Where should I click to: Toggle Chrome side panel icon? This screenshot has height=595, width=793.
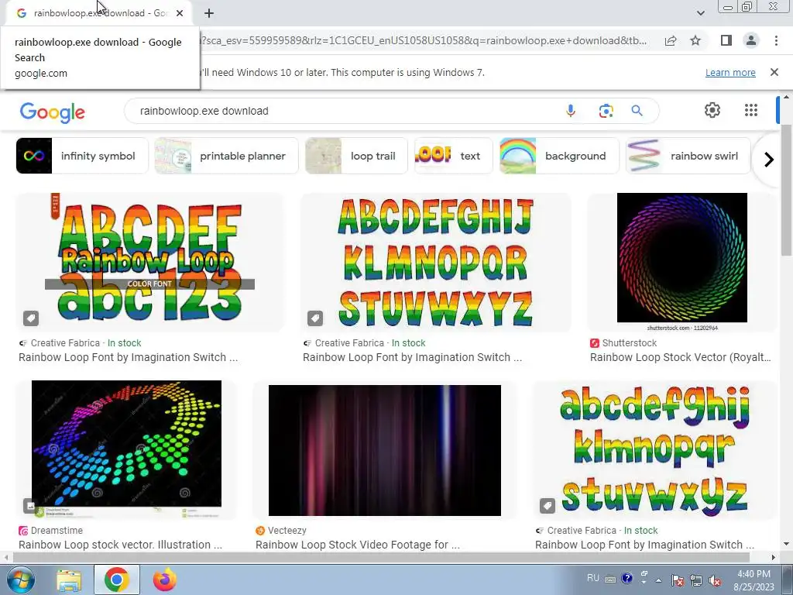pos(726,40)
